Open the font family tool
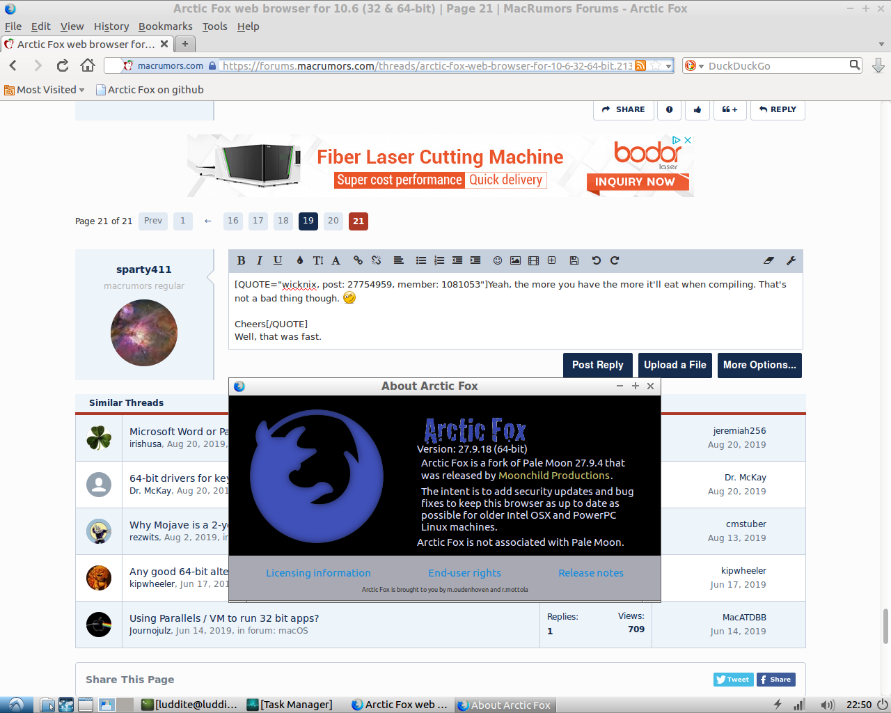Viewport: 891px width, 713px height. point(336,260)
